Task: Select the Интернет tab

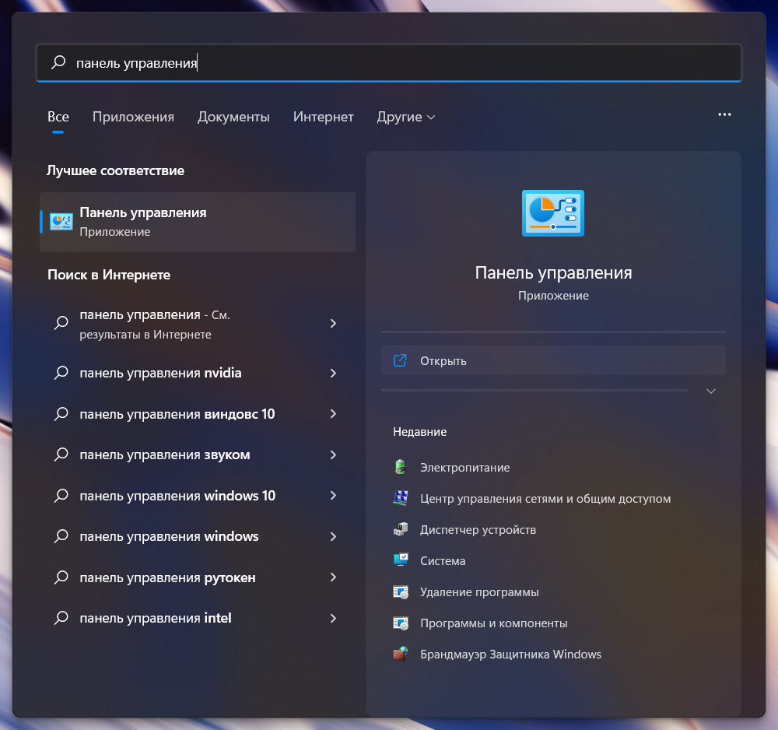Action: click(323, 117)
